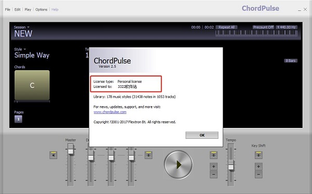Open the Edit menu
Image resolution: width=312 pixels, height=194 pixels.
tap(17, 9)
